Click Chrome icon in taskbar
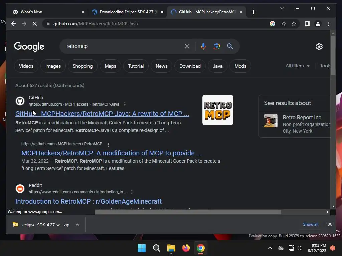342x256 pixels. (x=201, y=248)
